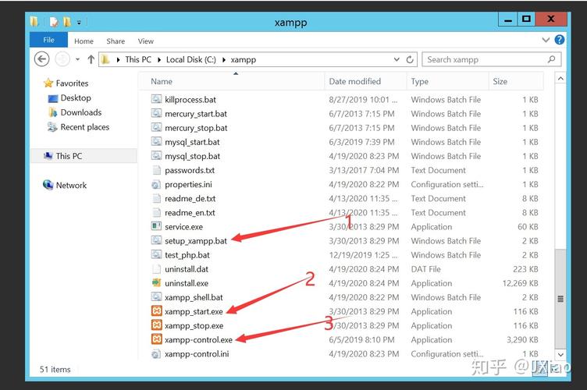This screenshot has width=587, height=390.
Task: Expand the This PC breadcrumb arrow
Action: pos(158,59)
